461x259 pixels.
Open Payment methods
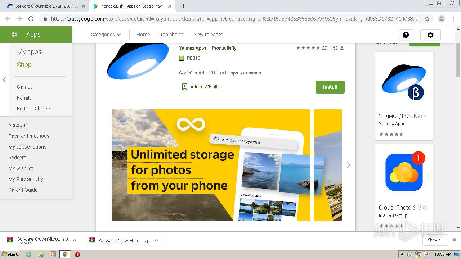[29, 136]
